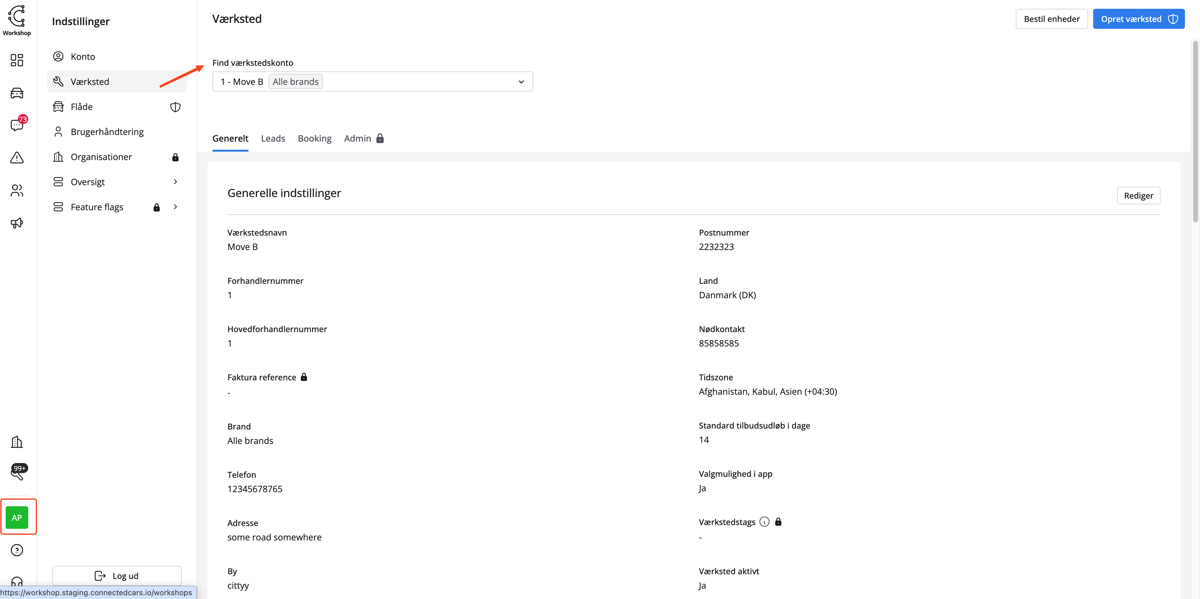Click the help question mark icon
The width and height of the screenshot is (1200, 599).
pyautogui.click(x=17, y=550)
